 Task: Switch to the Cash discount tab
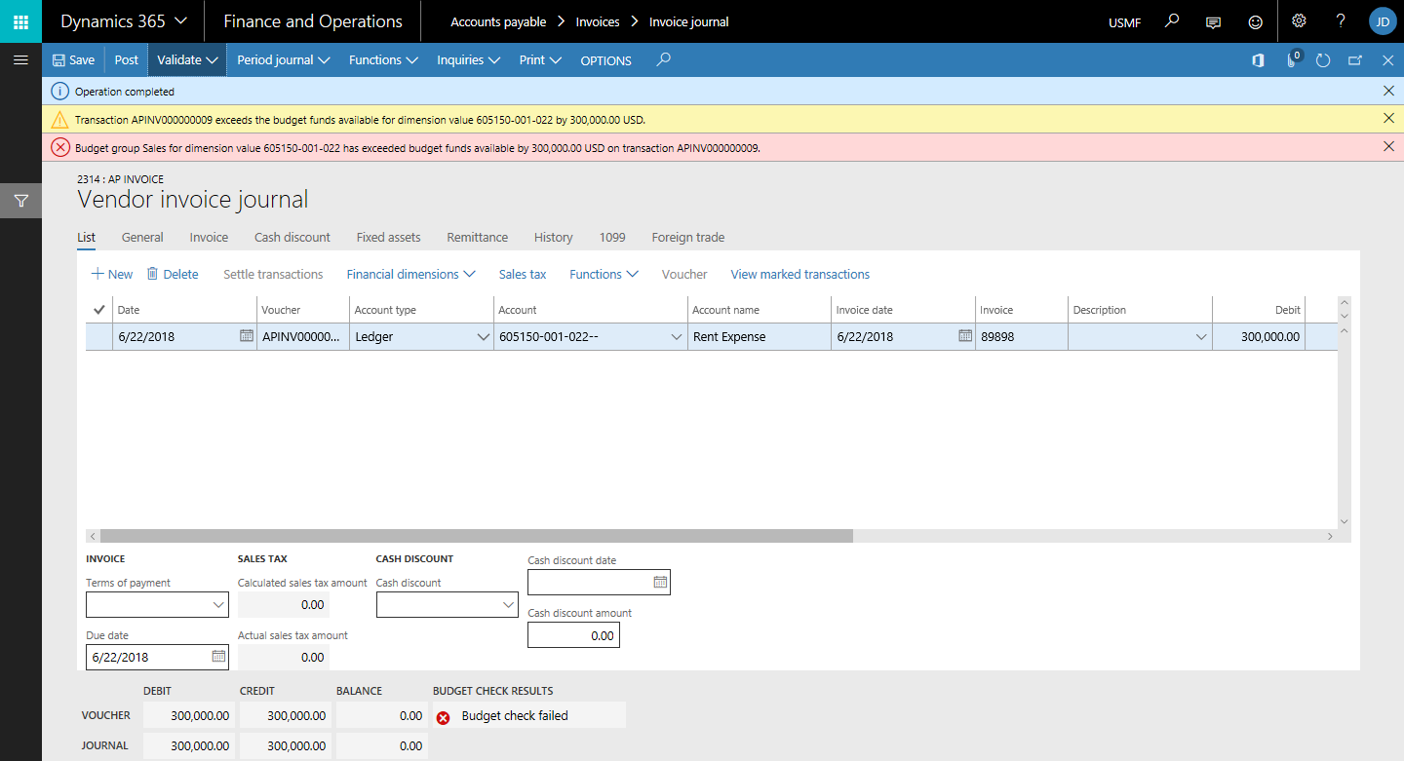(x=292, y=237)
